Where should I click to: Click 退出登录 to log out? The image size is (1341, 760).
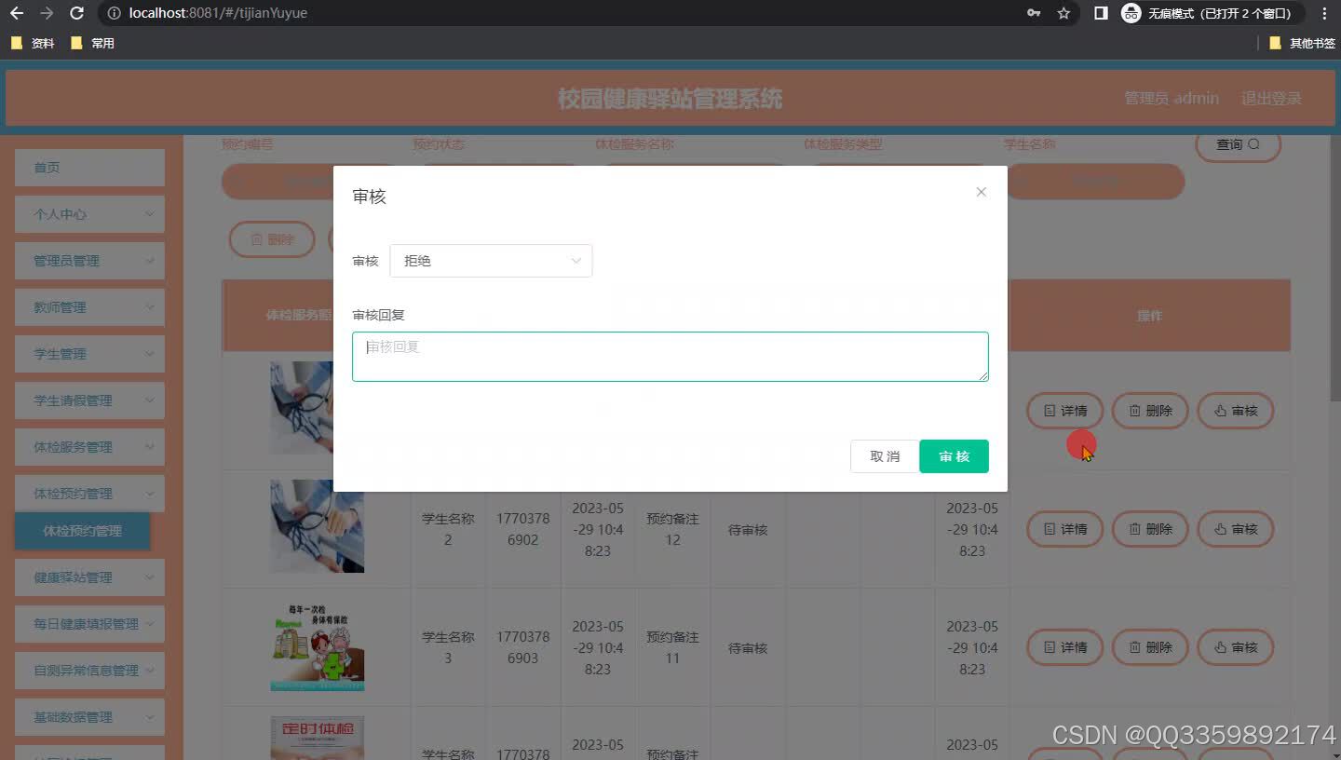pyautogui.click(x=1271, y=98)
